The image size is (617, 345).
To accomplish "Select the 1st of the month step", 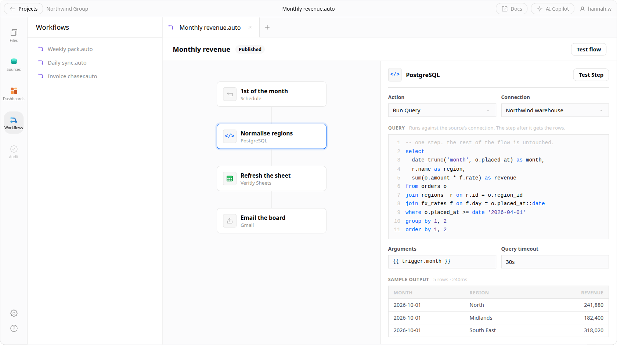I will pos(271,94).
